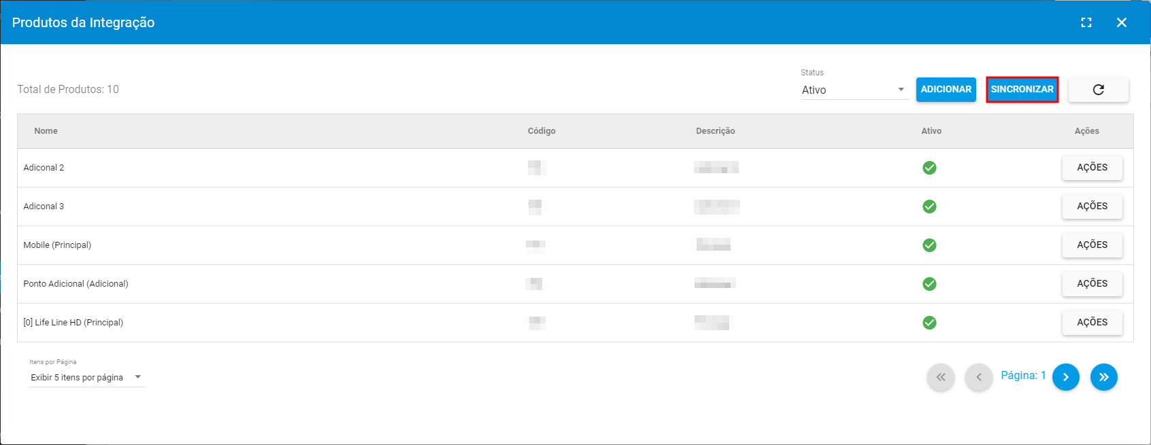Click the refresh icon button
Screen dimensions: 1151x445
[x=1098, y=90]
